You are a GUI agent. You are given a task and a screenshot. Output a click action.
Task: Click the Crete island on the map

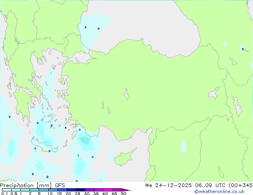tap(43, 145)
